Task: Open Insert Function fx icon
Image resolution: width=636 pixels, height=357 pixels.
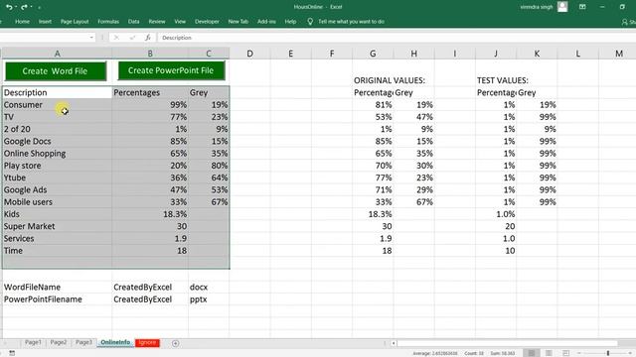Action: [x=148, y=38]
